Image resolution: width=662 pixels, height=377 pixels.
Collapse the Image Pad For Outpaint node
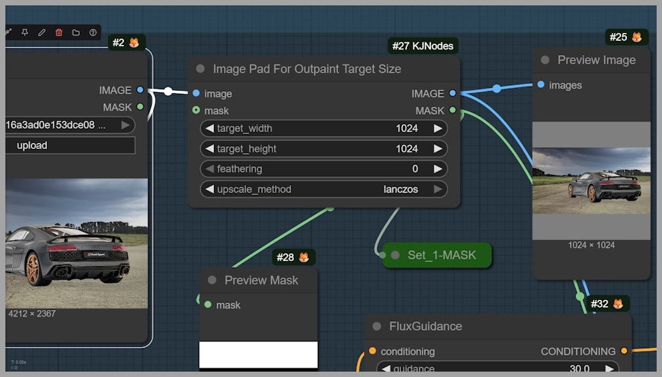[201, 69]
